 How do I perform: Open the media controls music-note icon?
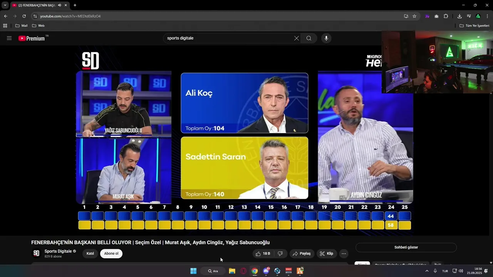(x=469, y=16)
